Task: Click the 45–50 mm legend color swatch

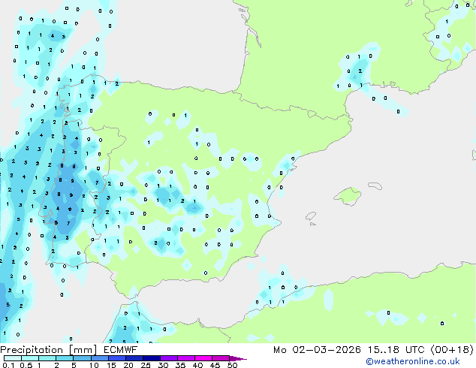Action: [x=221, y=358]
